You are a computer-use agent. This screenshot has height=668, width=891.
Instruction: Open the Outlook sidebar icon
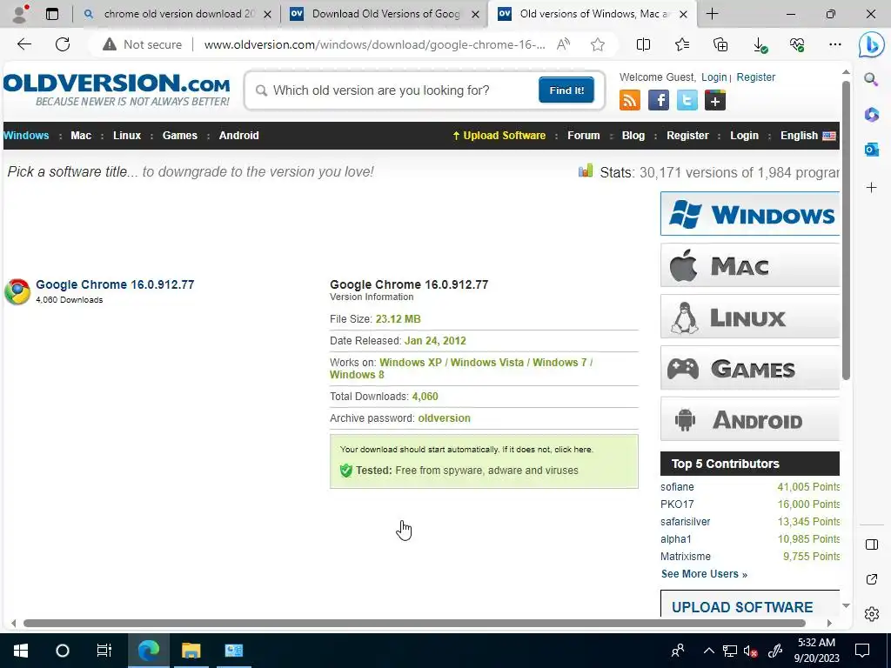tap(871, 150)
